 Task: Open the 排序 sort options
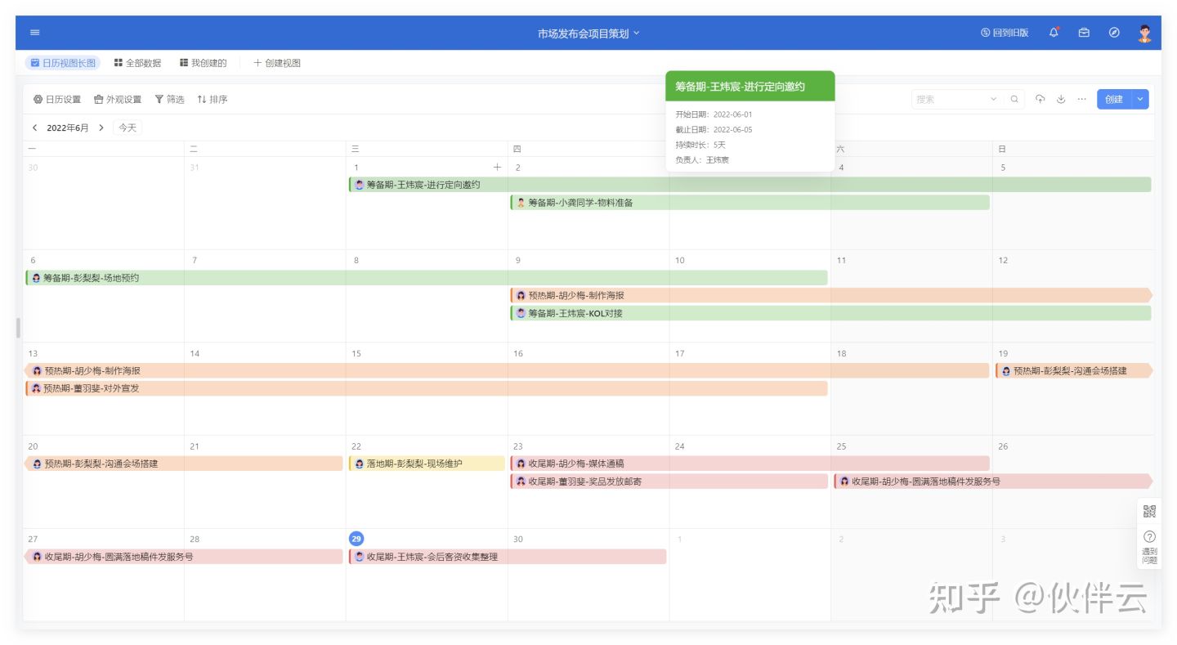coord(213,99)
